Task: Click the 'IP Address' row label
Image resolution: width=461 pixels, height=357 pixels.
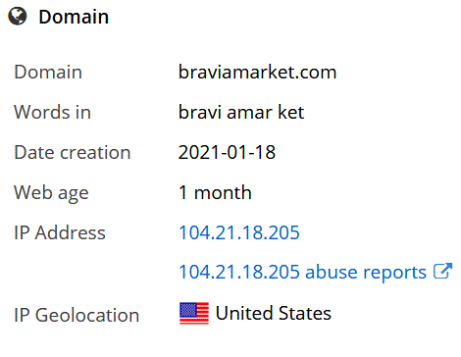Action: click(60, 232)
